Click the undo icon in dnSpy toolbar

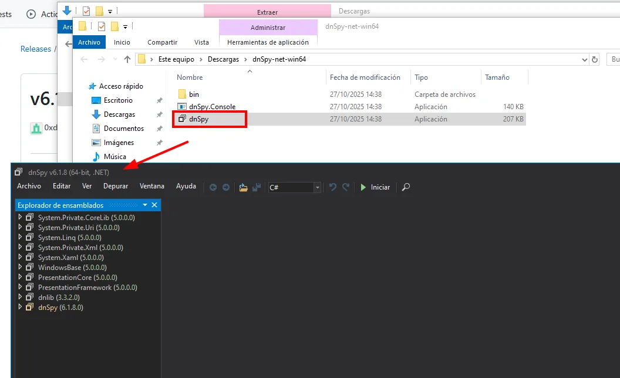tap(333, 187)
